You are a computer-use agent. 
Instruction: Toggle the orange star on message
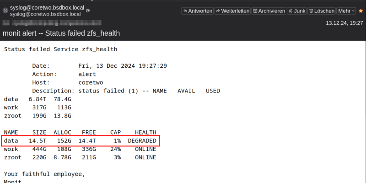coord(361,11)
